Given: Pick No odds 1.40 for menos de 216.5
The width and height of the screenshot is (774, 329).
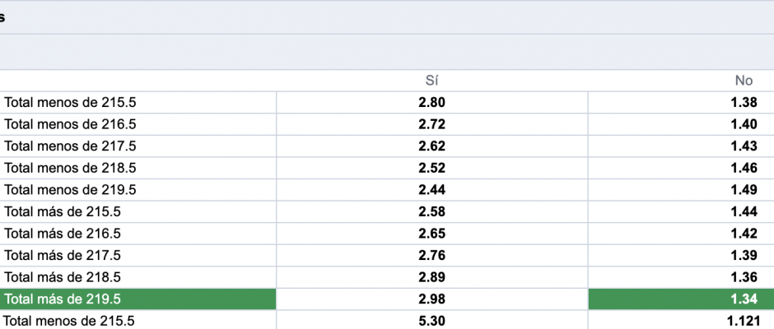Looking at the screenshot, I should coord(681,124).
